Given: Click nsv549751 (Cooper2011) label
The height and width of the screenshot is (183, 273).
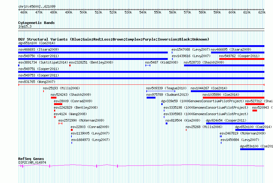Looking at the screenshot, I should 39,69.
